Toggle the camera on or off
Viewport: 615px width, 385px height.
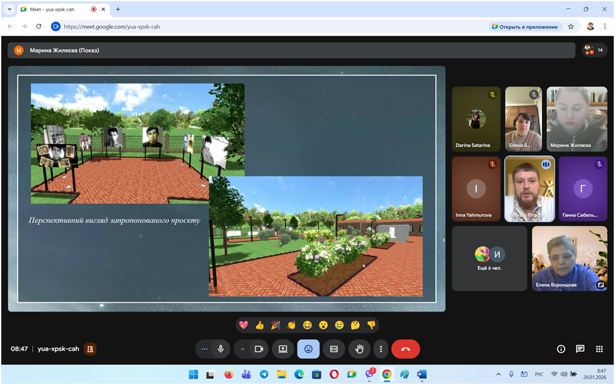258,349
